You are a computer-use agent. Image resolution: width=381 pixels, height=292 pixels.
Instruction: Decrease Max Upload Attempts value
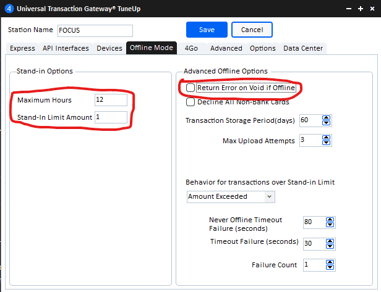coord(325,143)
